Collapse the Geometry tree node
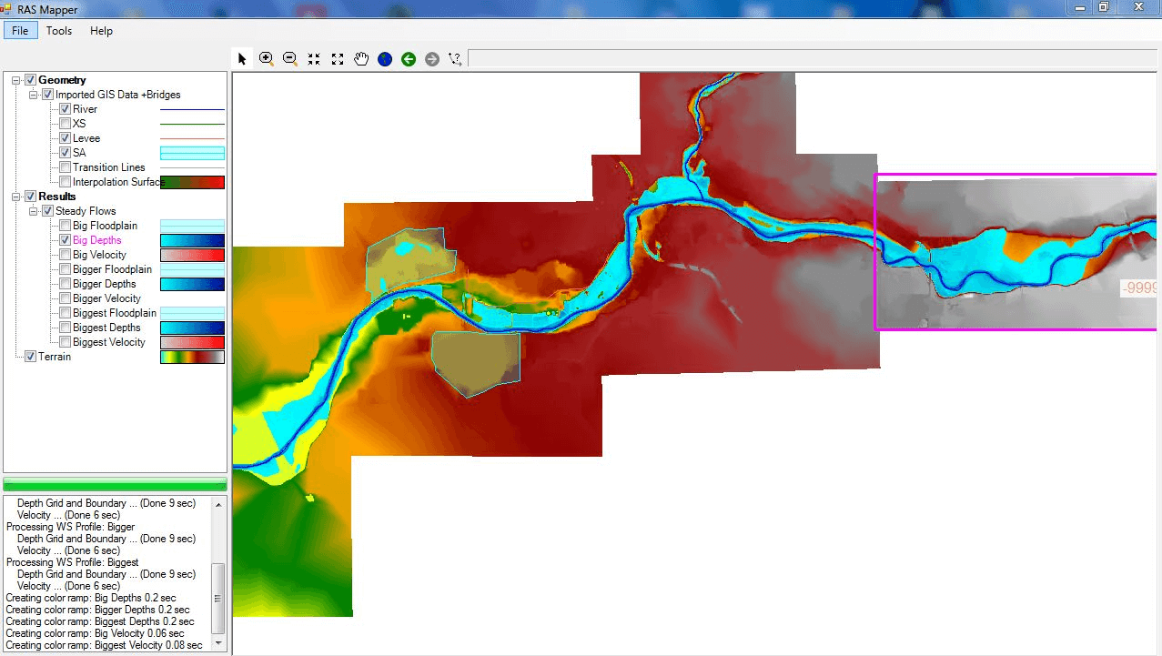Viewport: 1162px width, 656px height. click(16, 80)
